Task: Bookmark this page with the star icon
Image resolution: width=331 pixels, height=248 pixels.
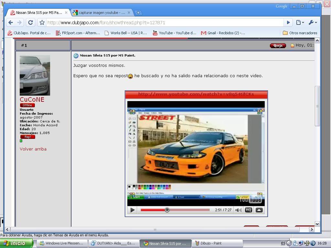Action: pos(42,22)
